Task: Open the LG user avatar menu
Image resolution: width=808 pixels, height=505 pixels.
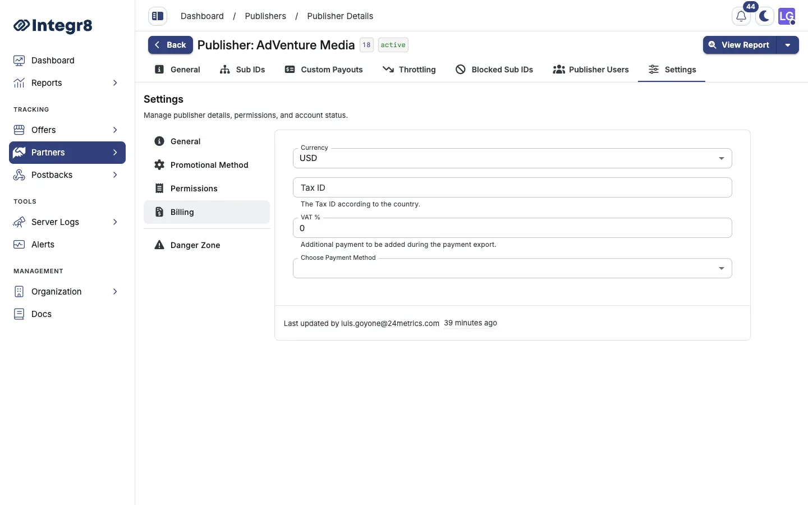Action: pyautogui.click(x=787, y=16)
